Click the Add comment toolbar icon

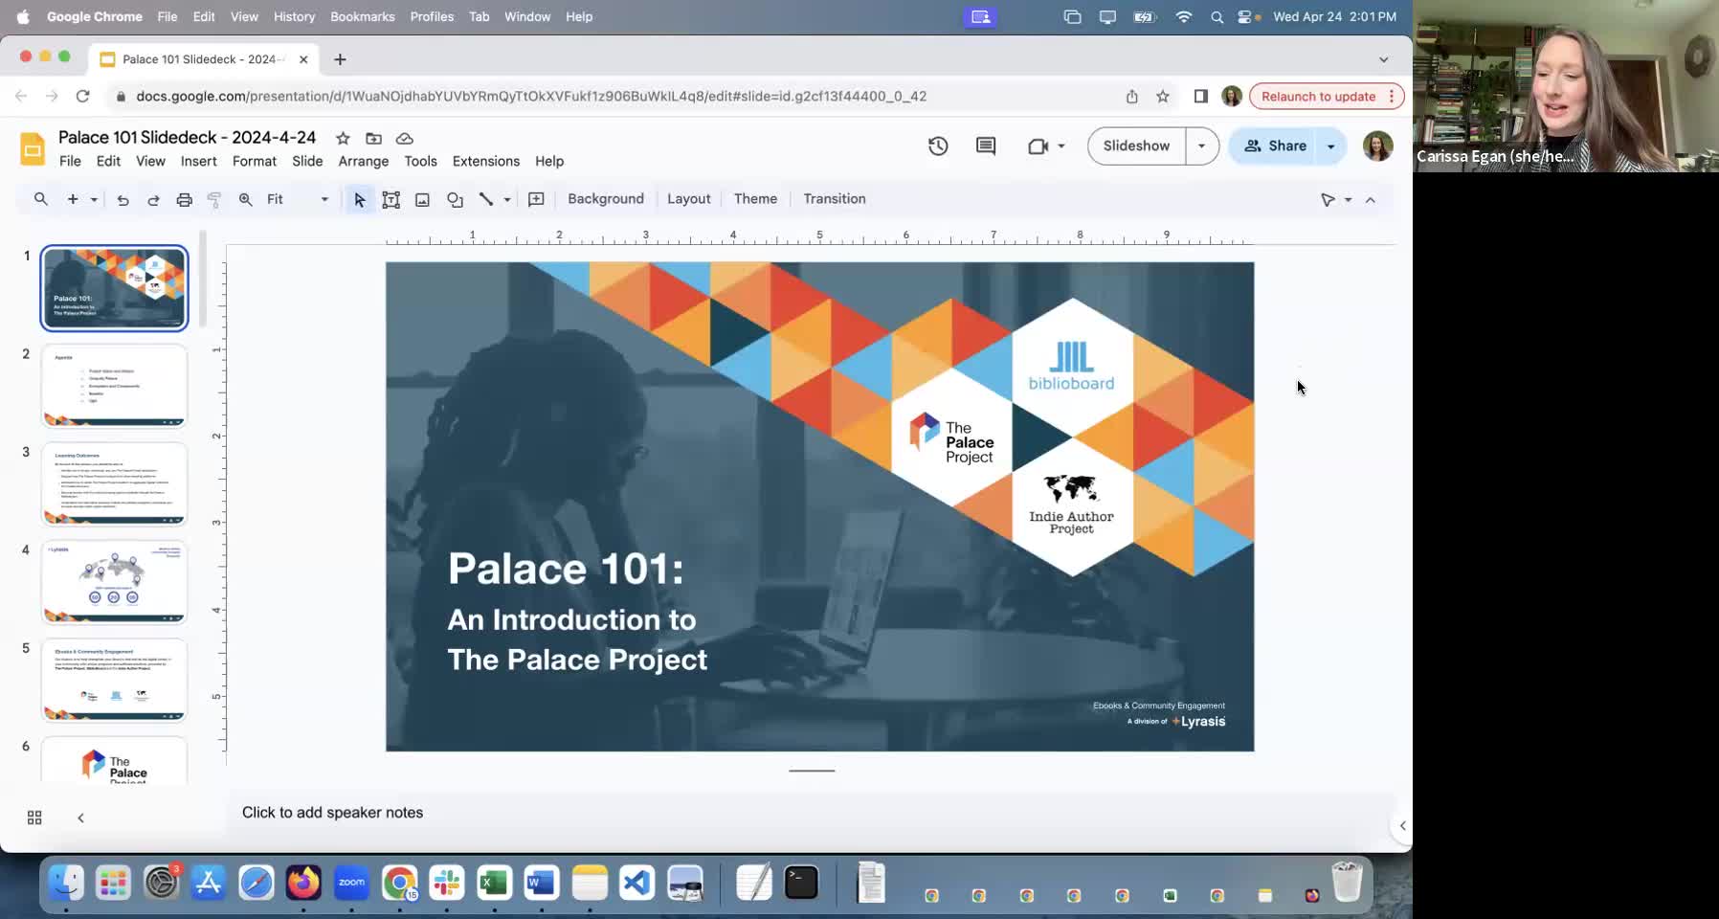tap(536, 199)
